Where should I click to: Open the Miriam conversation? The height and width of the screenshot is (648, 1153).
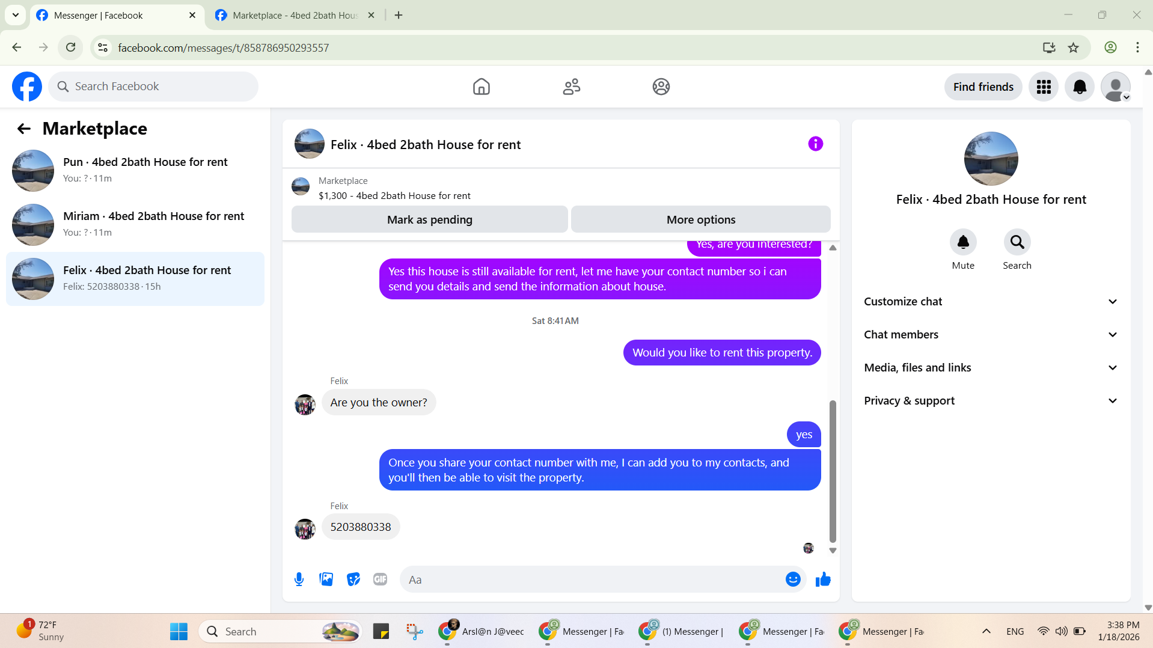tap(135, 224)
